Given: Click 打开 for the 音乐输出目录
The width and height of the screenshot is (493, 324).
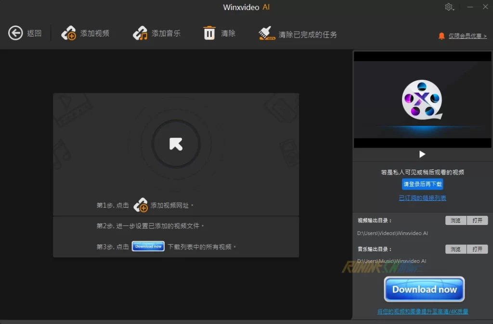Looking at the screenshot, I should click(477, 249).
